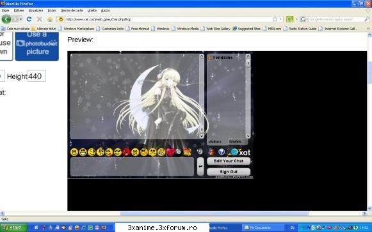
Task: Insert the sad frowning emoticon
Action: tap(152, 152)
